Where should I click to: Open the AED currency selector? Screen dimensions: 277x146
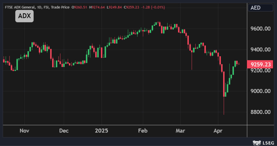260,8
